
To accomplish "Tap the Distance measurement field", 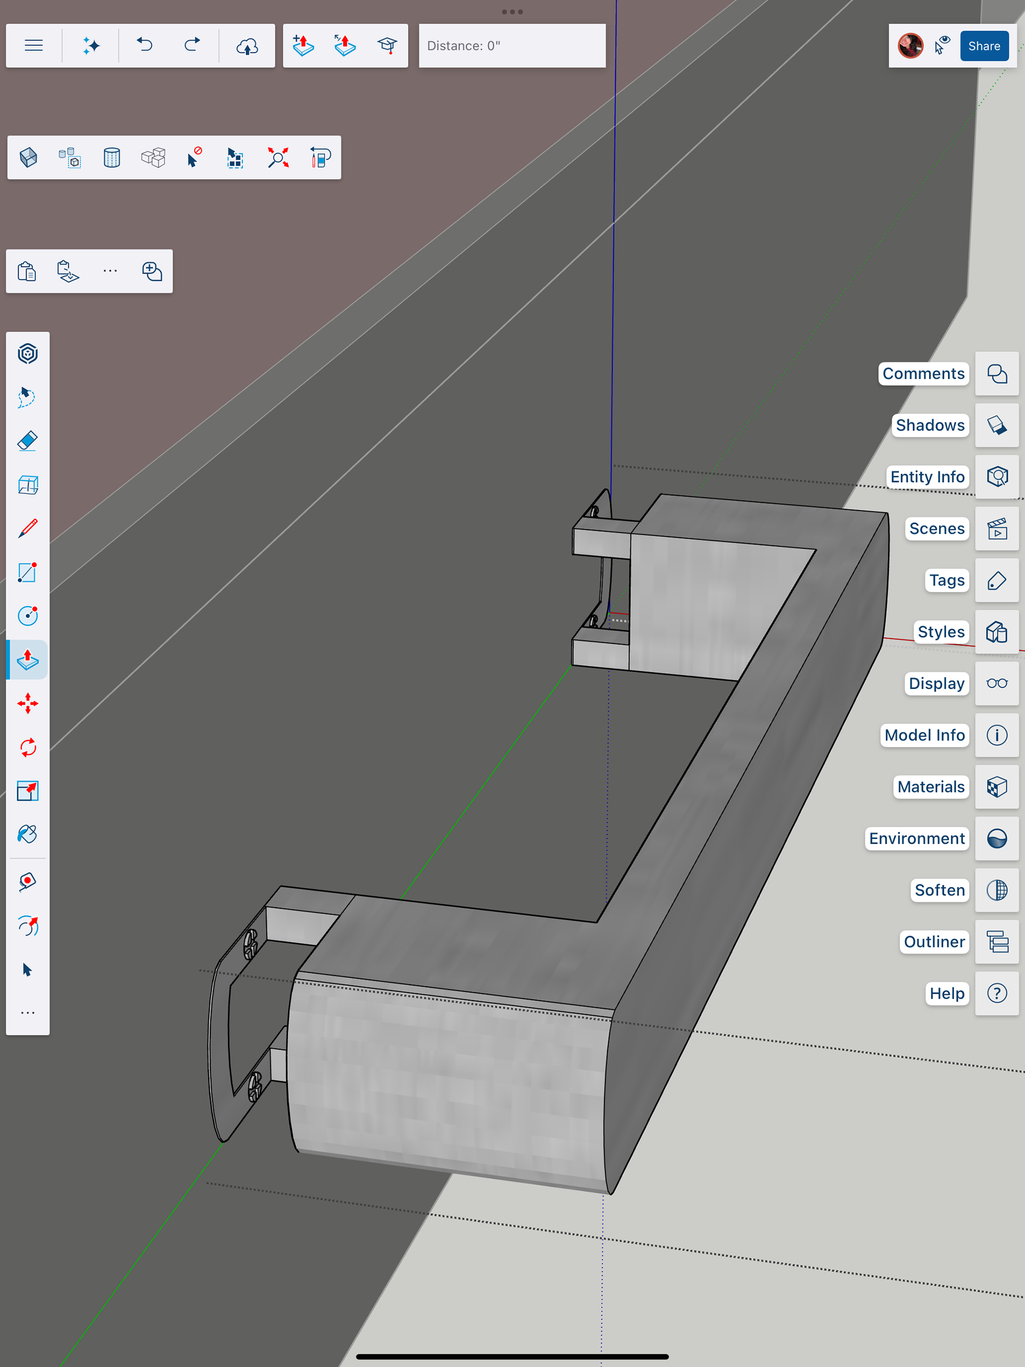I will click(x=511, y=46).
